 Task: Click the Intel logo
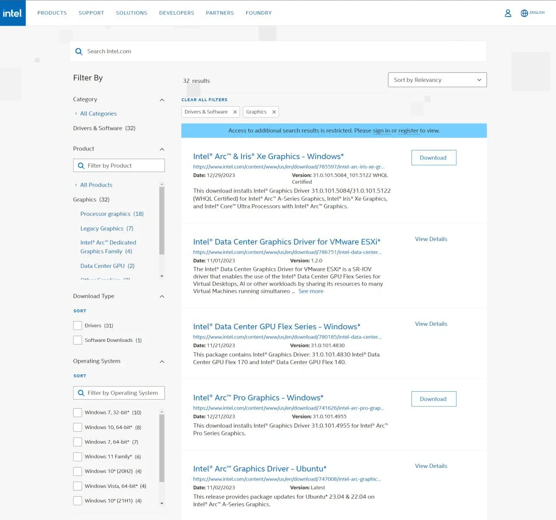coord(13,13)
